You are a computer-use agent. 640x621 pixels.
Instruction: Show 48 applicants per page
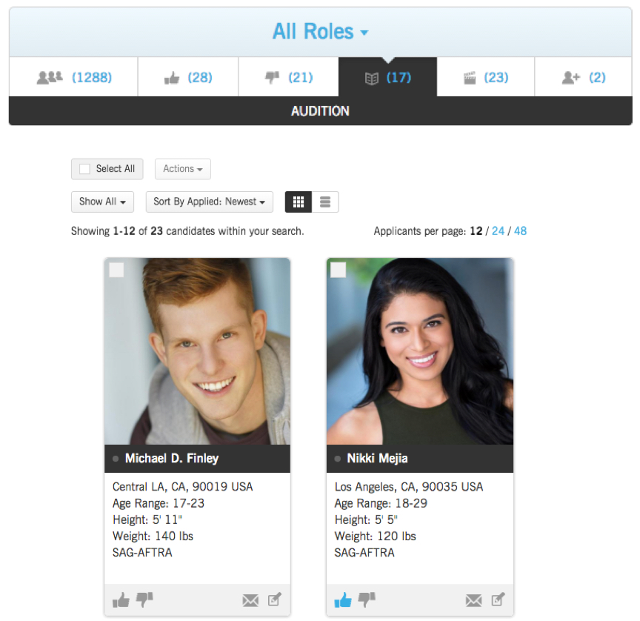520,231
